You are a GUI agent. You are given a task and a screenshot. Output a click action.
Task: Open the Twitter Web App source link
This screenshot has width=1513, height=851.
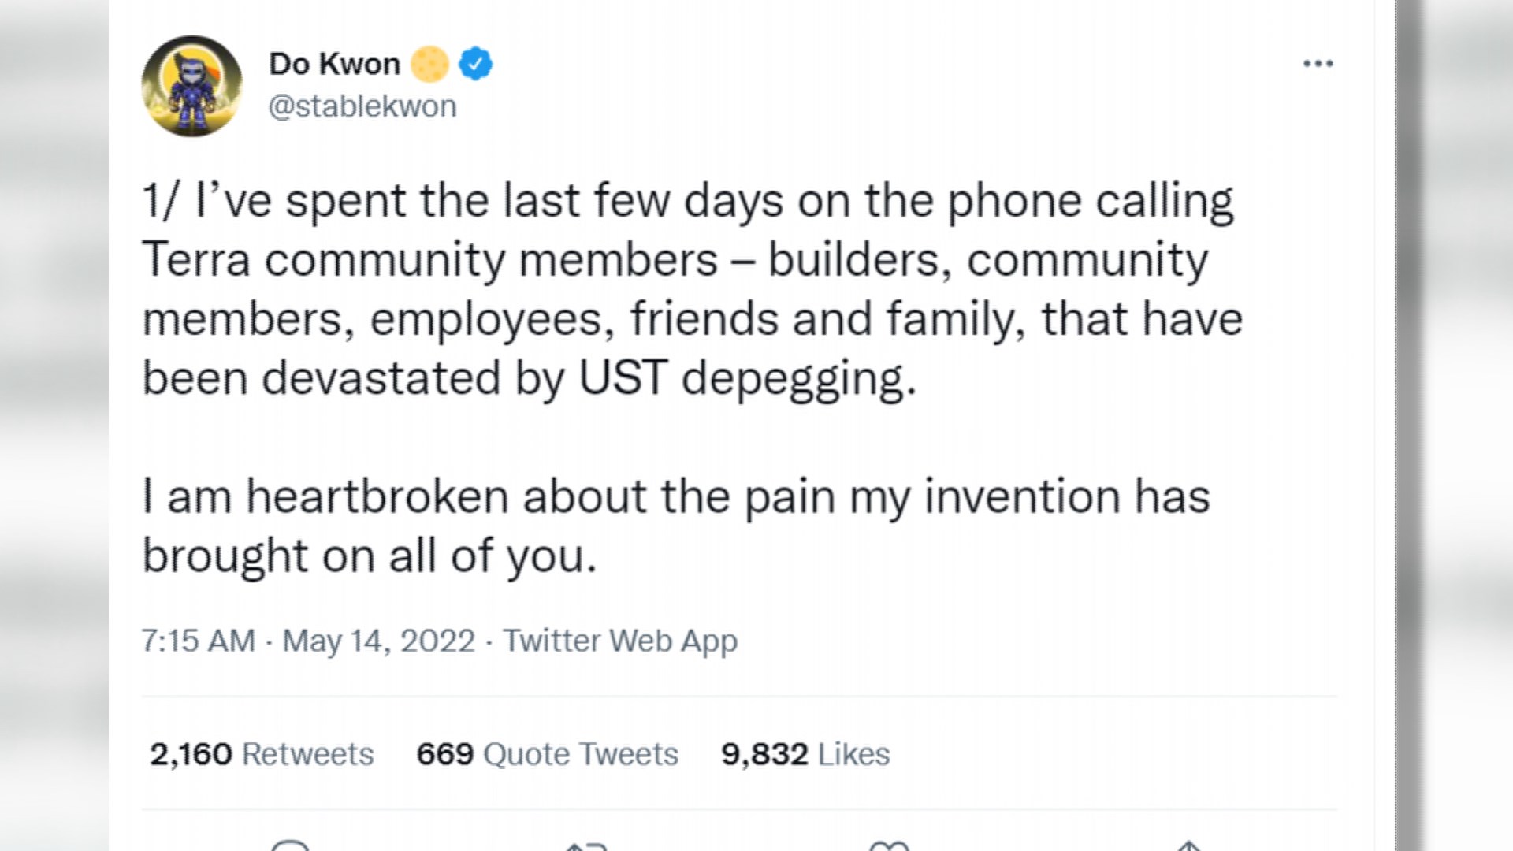point(620,641)
